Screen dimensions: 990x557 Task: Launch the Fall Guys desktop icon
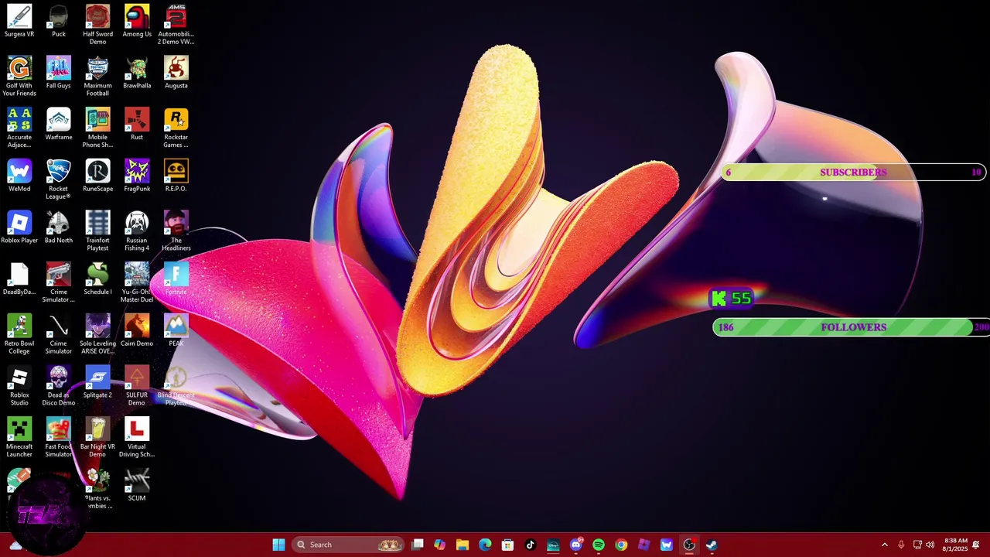click(59, 72)
